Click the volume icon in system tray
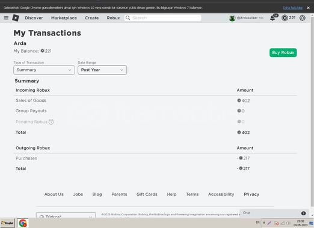The height and width of the screenshot is (228, 314). [x=289, y=223]
